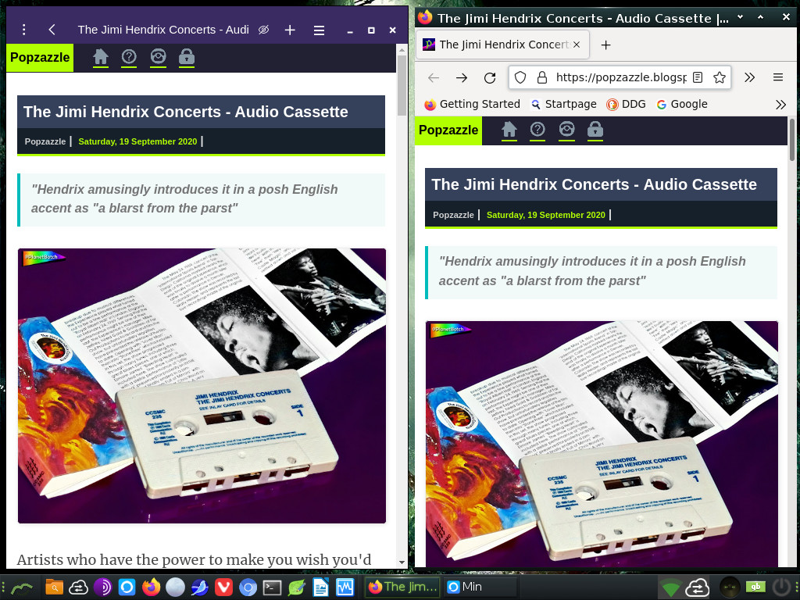Screen dimensions: 800x600
Task: Launch Vivaldi from the taskbar
Action: 223,587
